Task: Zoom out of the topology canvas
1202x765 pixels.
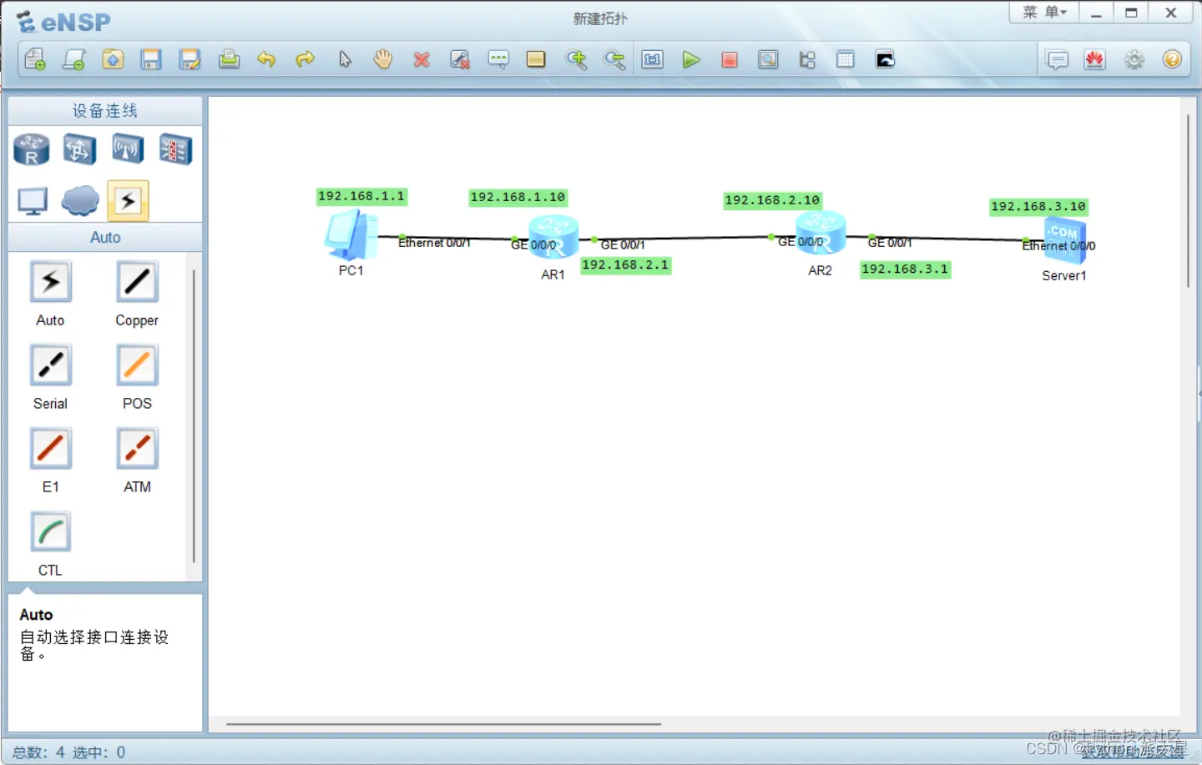Action: pyautogui.click(x=614, y=59)
